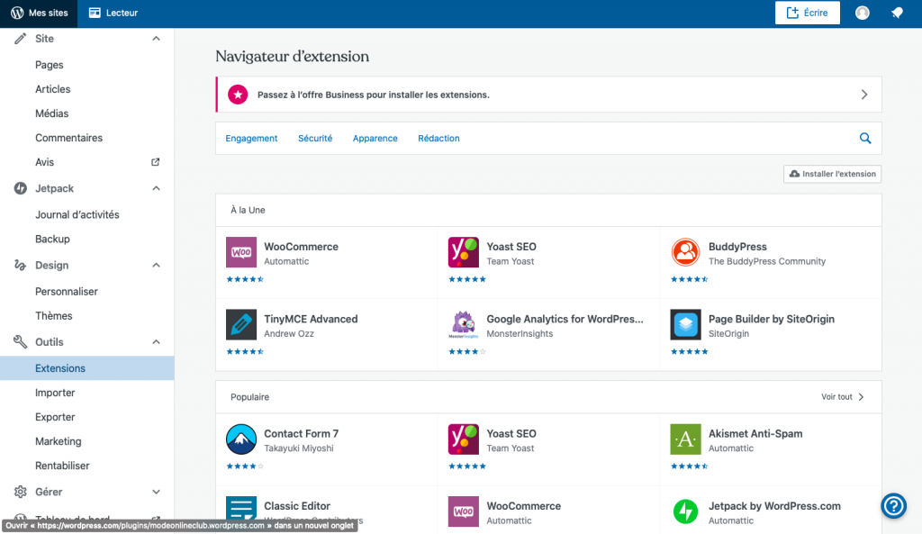The width and height of the screenshot is (922, 534).
Task: Open Avis in sidebar
Action: [45, 162]
